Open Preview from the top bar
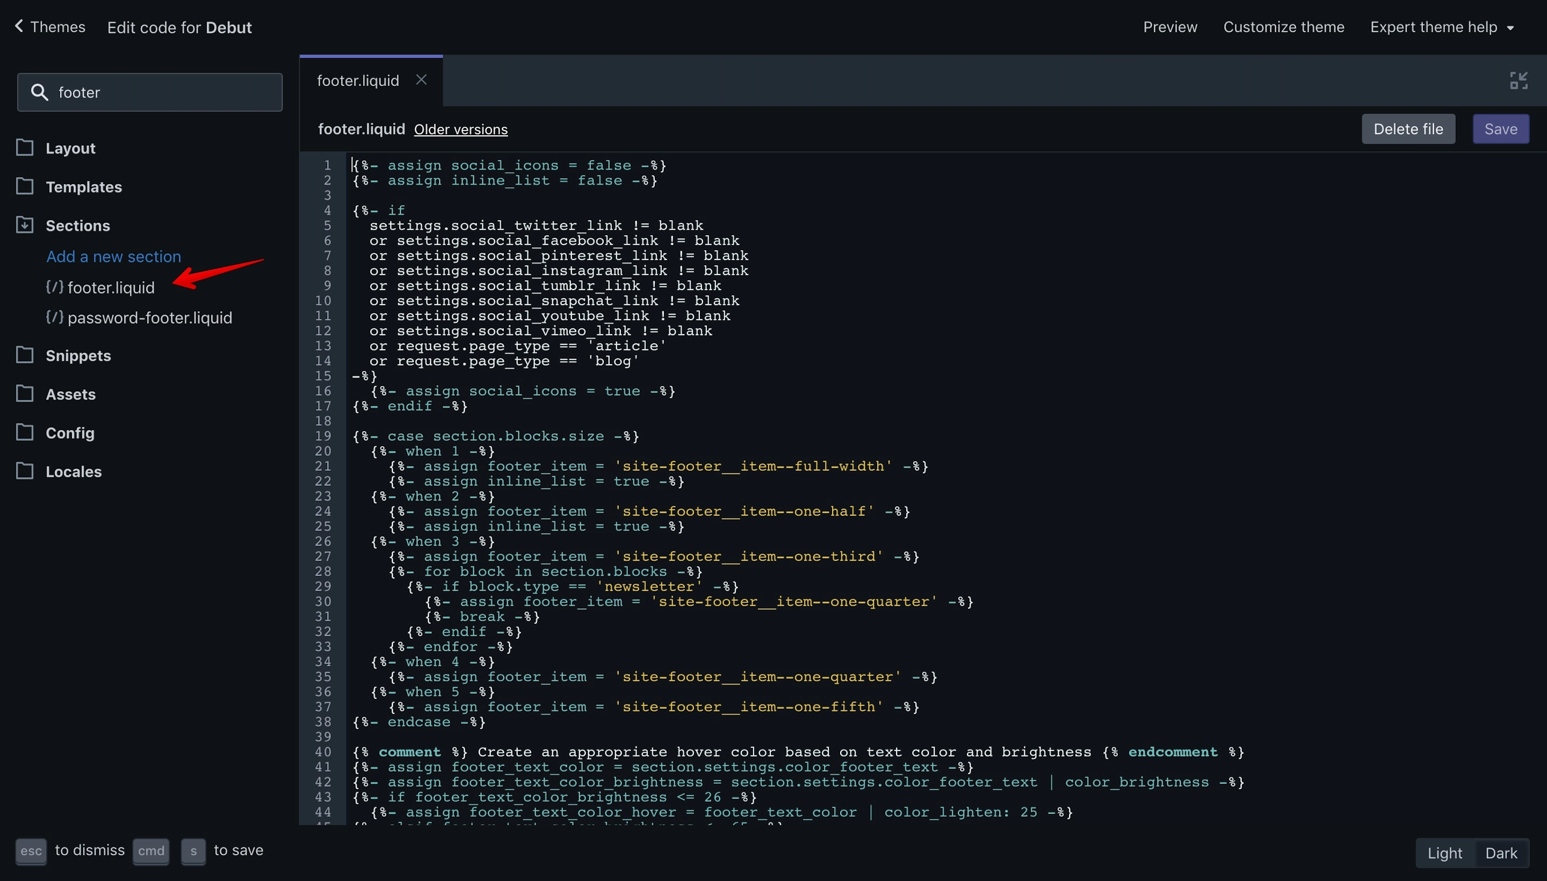 1170,27
